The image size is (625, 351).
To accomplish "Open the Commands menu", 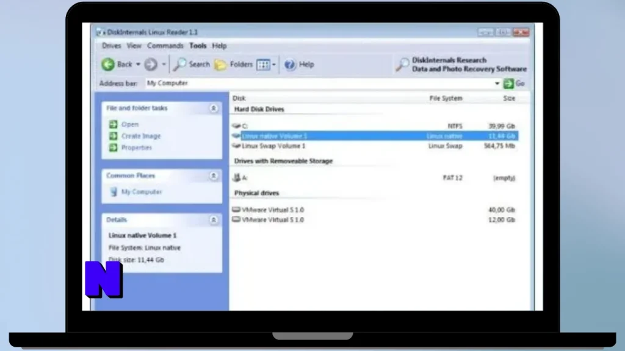I will tap(165, 46).
